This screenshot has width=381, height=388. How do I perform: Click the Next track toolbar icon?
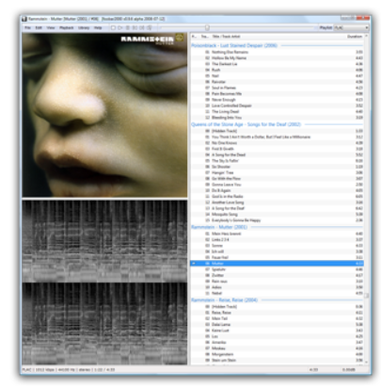(x=142, y=28)
